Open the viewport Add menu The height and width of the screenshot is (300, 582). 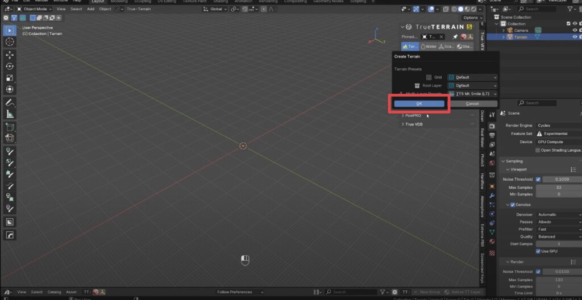(90, 9)
